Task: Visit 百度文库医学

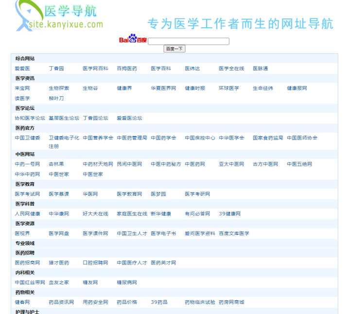Action: pos(234,234)
